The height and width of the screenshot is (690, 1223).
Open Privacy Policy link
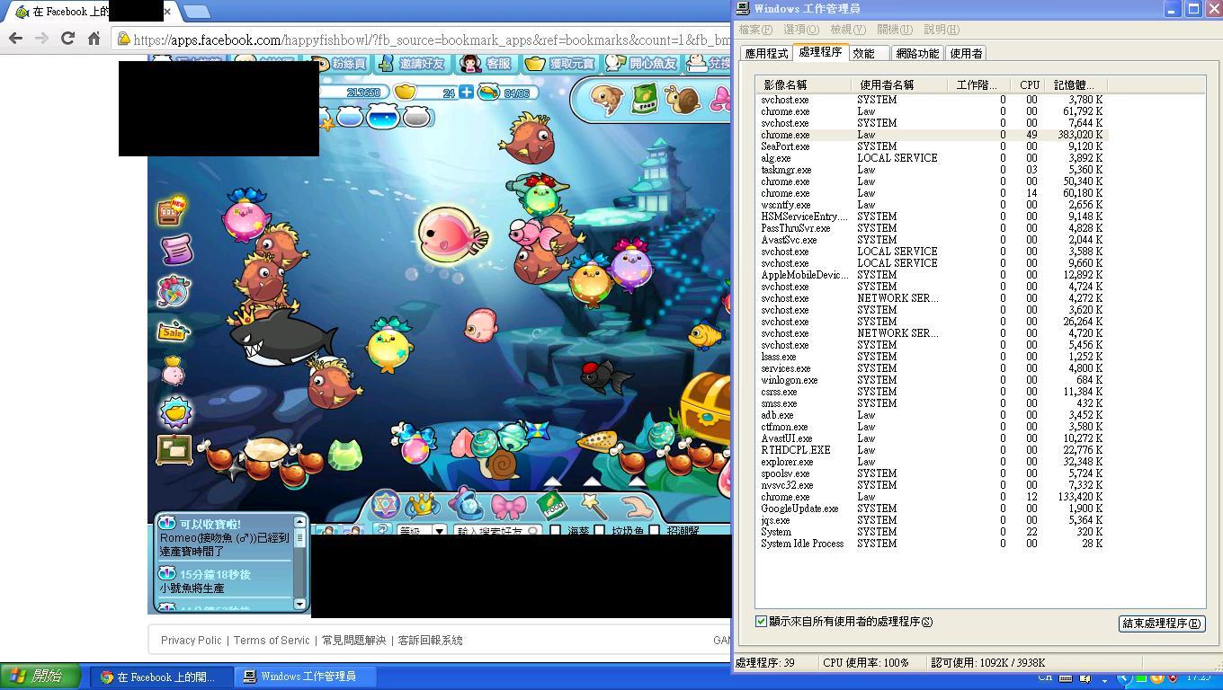[191, 641]
